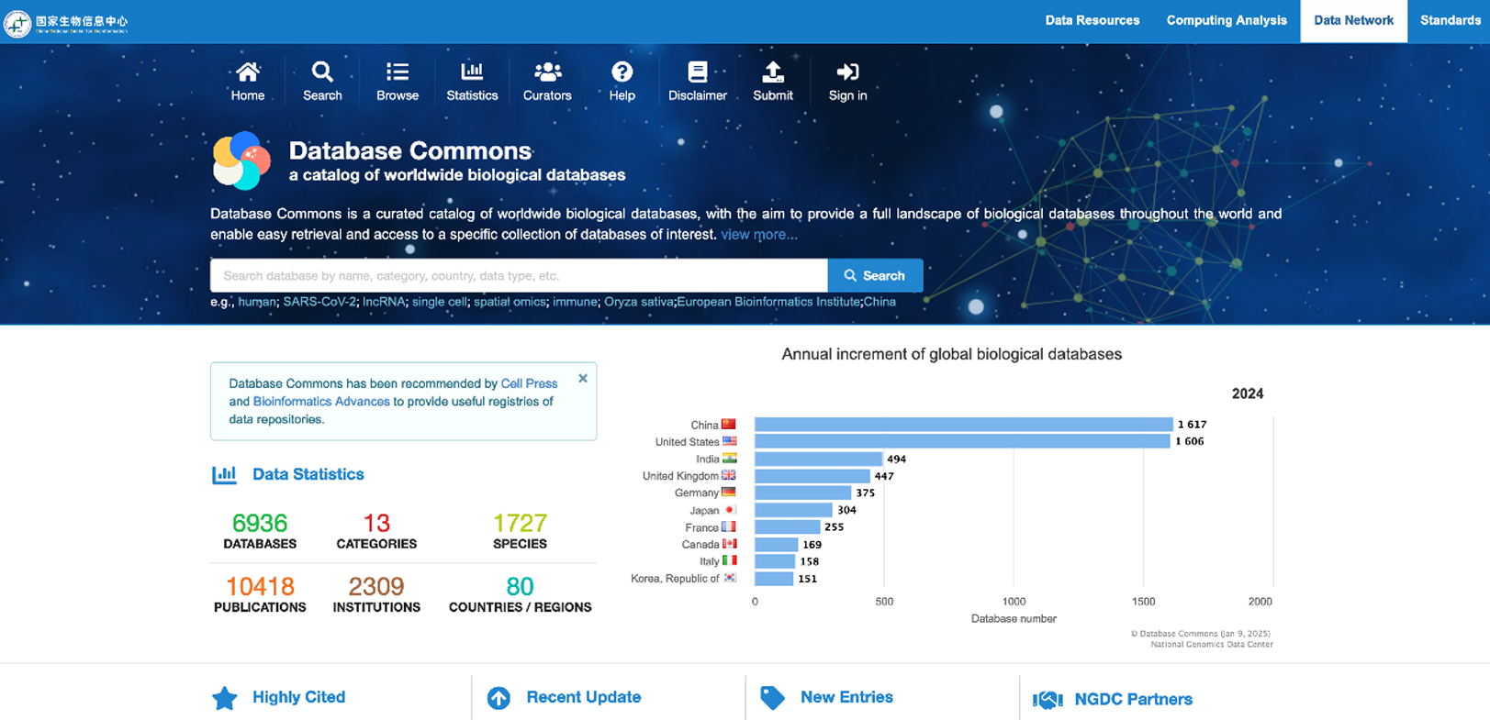Click the Highly Cited star icon
This screenshot has height=720, width=1490.
[225, 698]
